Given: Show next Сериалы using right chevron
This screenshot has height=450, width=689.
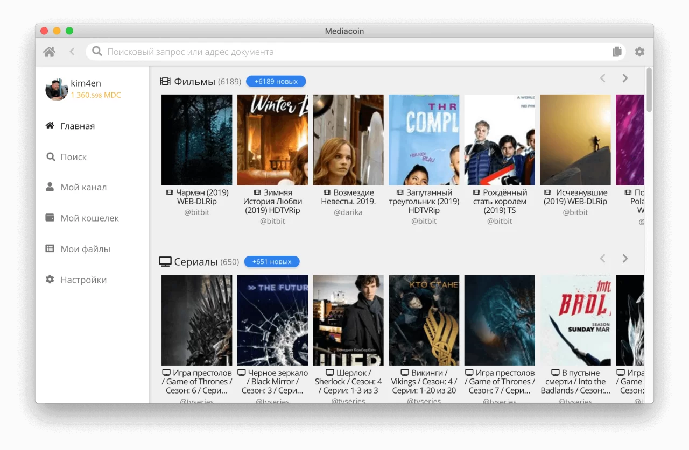Looking at the screenshot, I should point(625,259).
